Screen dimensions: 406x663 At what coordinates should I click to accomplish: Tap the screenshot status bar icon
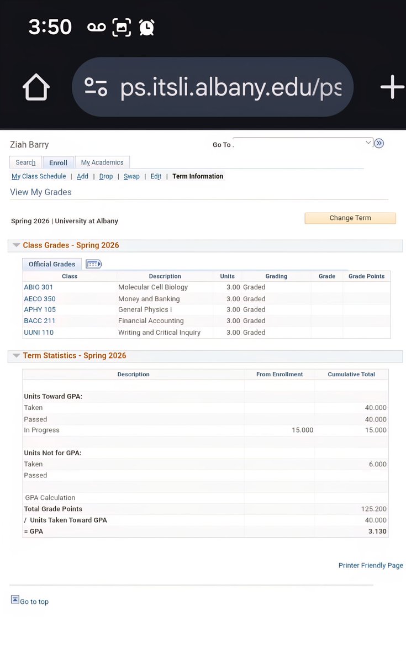pos(122,27)
